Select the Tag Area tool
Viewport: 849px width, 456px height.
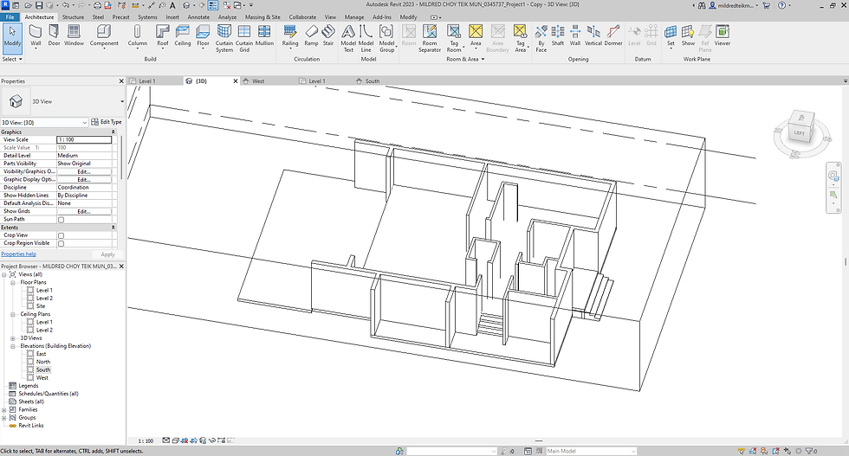(520, 38)
